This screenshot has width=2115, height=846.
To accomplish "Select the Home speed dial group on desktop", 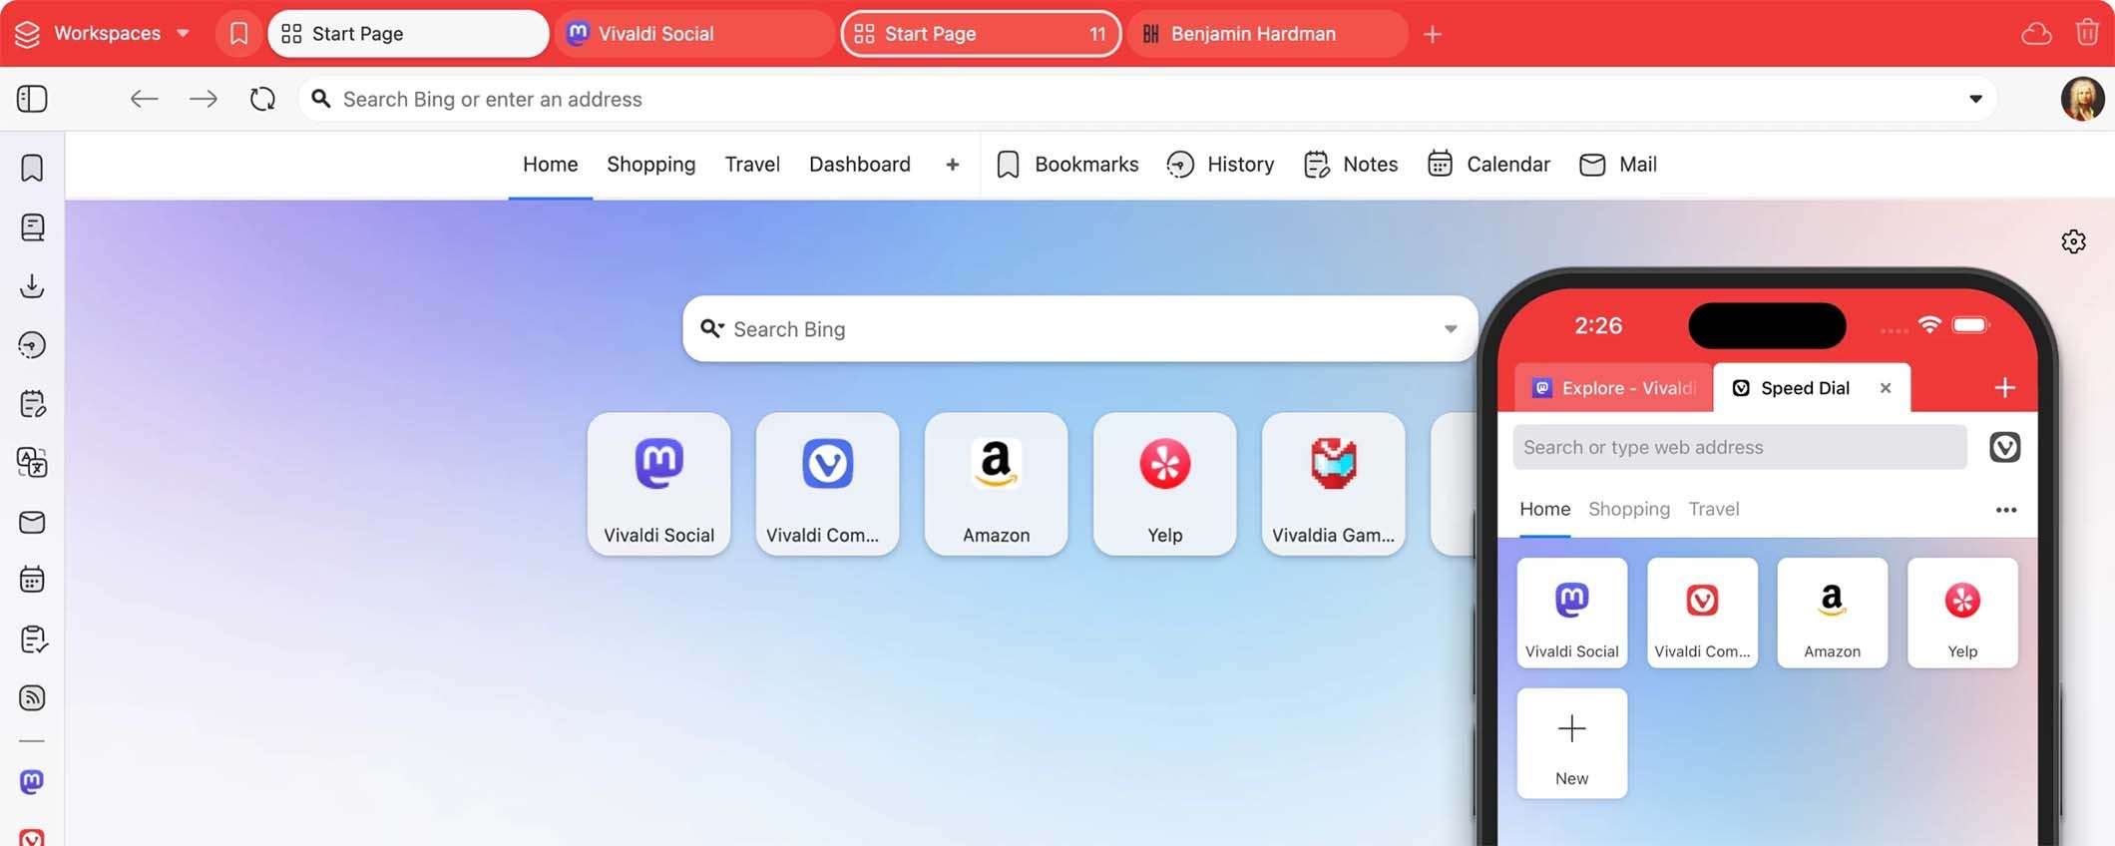I will [x=551, y=165].
